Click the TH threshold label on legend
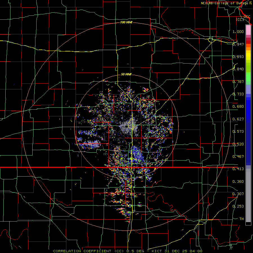Screen dimensions: 253x253 pyautogui.click(x=241, y=219)
